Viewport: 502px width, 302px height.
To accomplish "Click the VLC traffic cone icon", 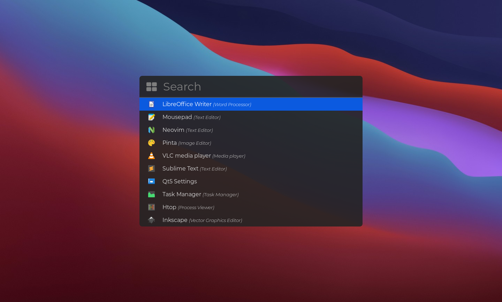I will pyautogui.click(x=151, y=156).
